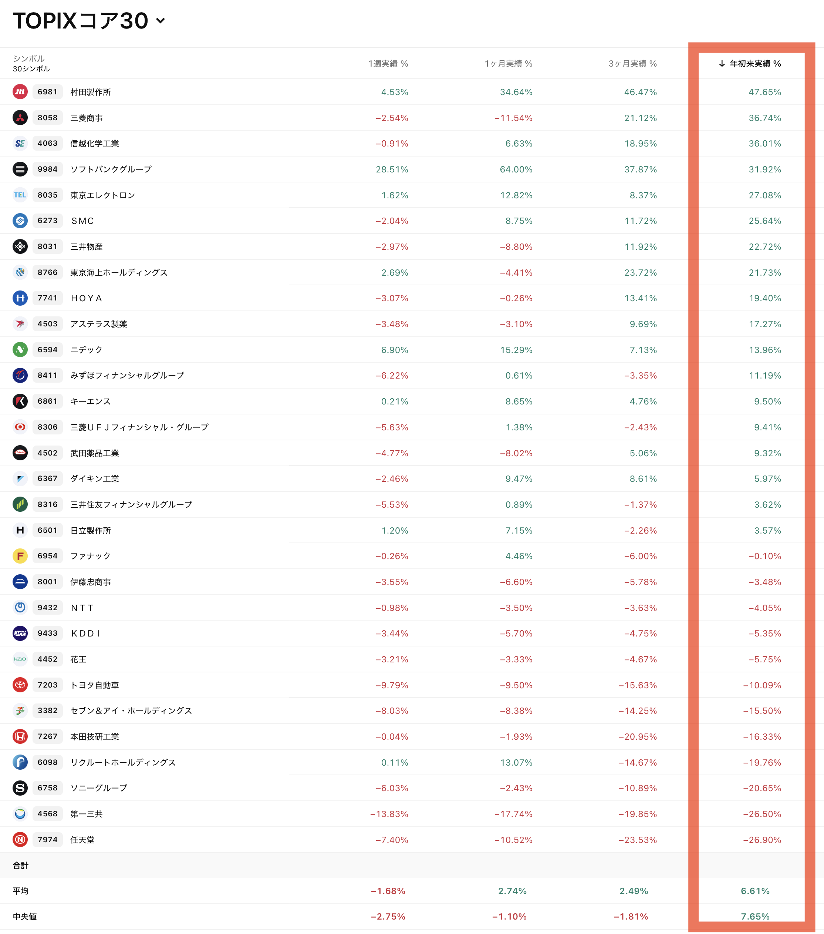Click the Tokyo Electron TEL logo icon
Viewport: 824px width, 934px height.
click(20, 195)
